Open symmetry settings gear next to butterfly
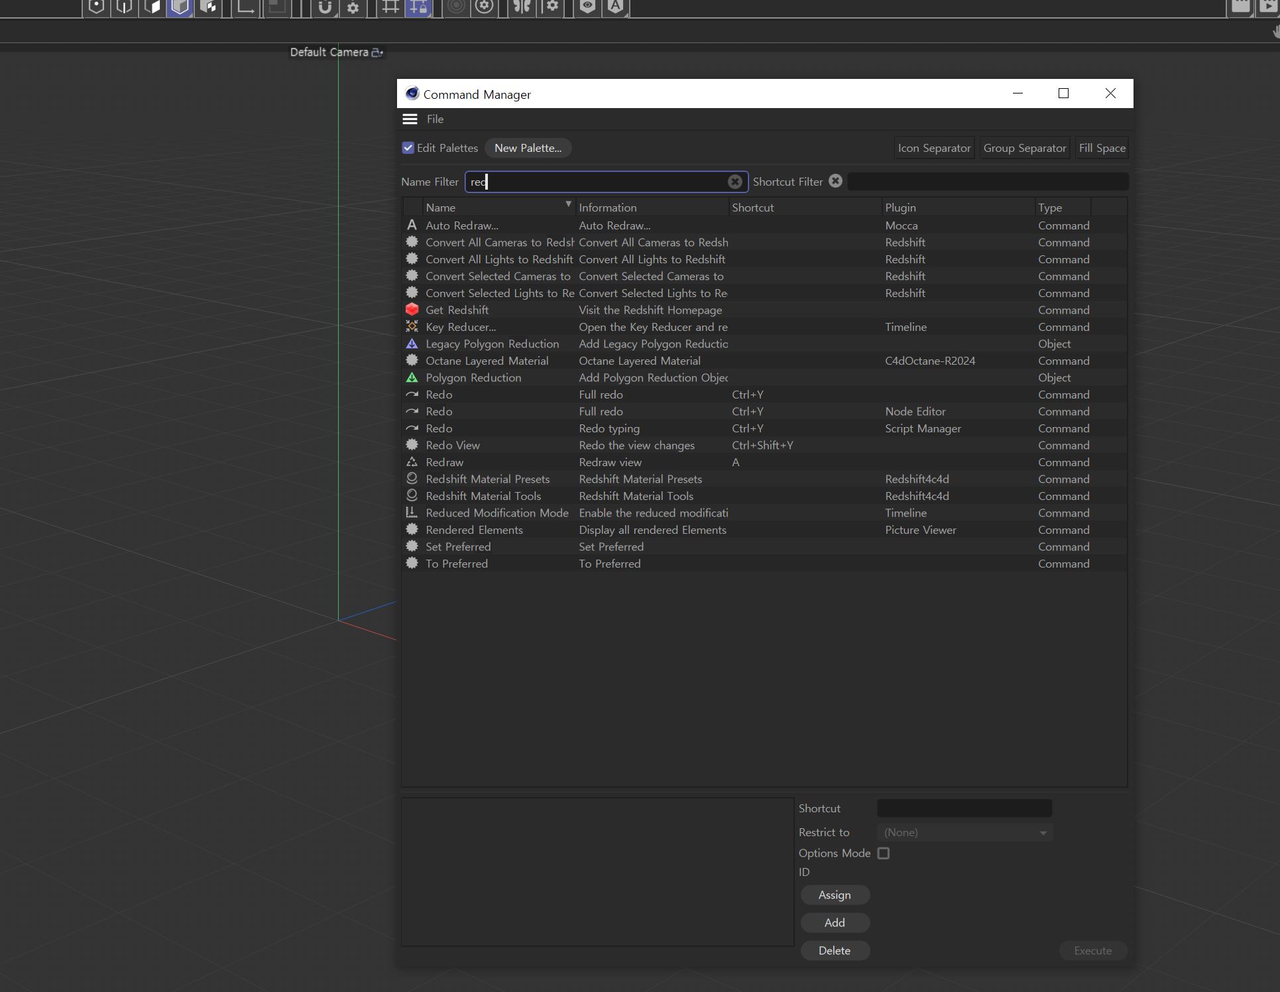This screenshot has width=1280, height=992. click(x=552, y=7)
